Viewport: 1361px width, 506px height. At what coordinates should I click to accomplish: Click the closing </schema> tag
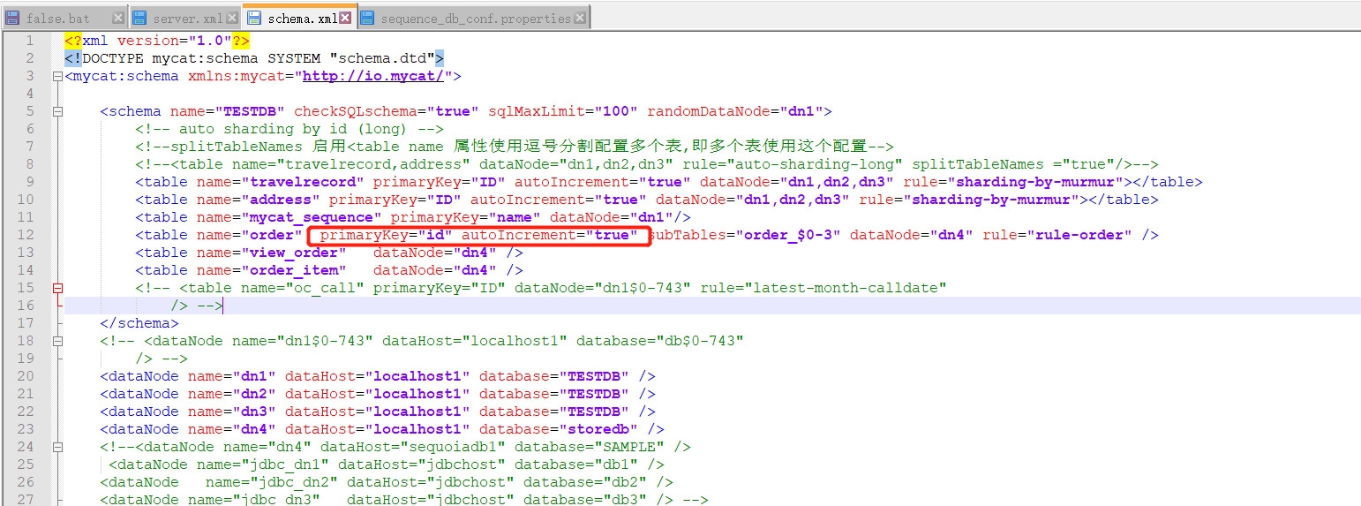point(139,323)
